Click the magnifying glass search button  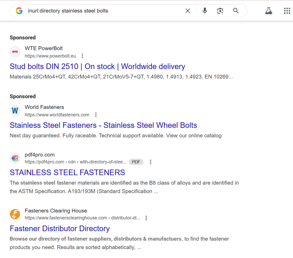pyautogui.click(x=236, y=11)
